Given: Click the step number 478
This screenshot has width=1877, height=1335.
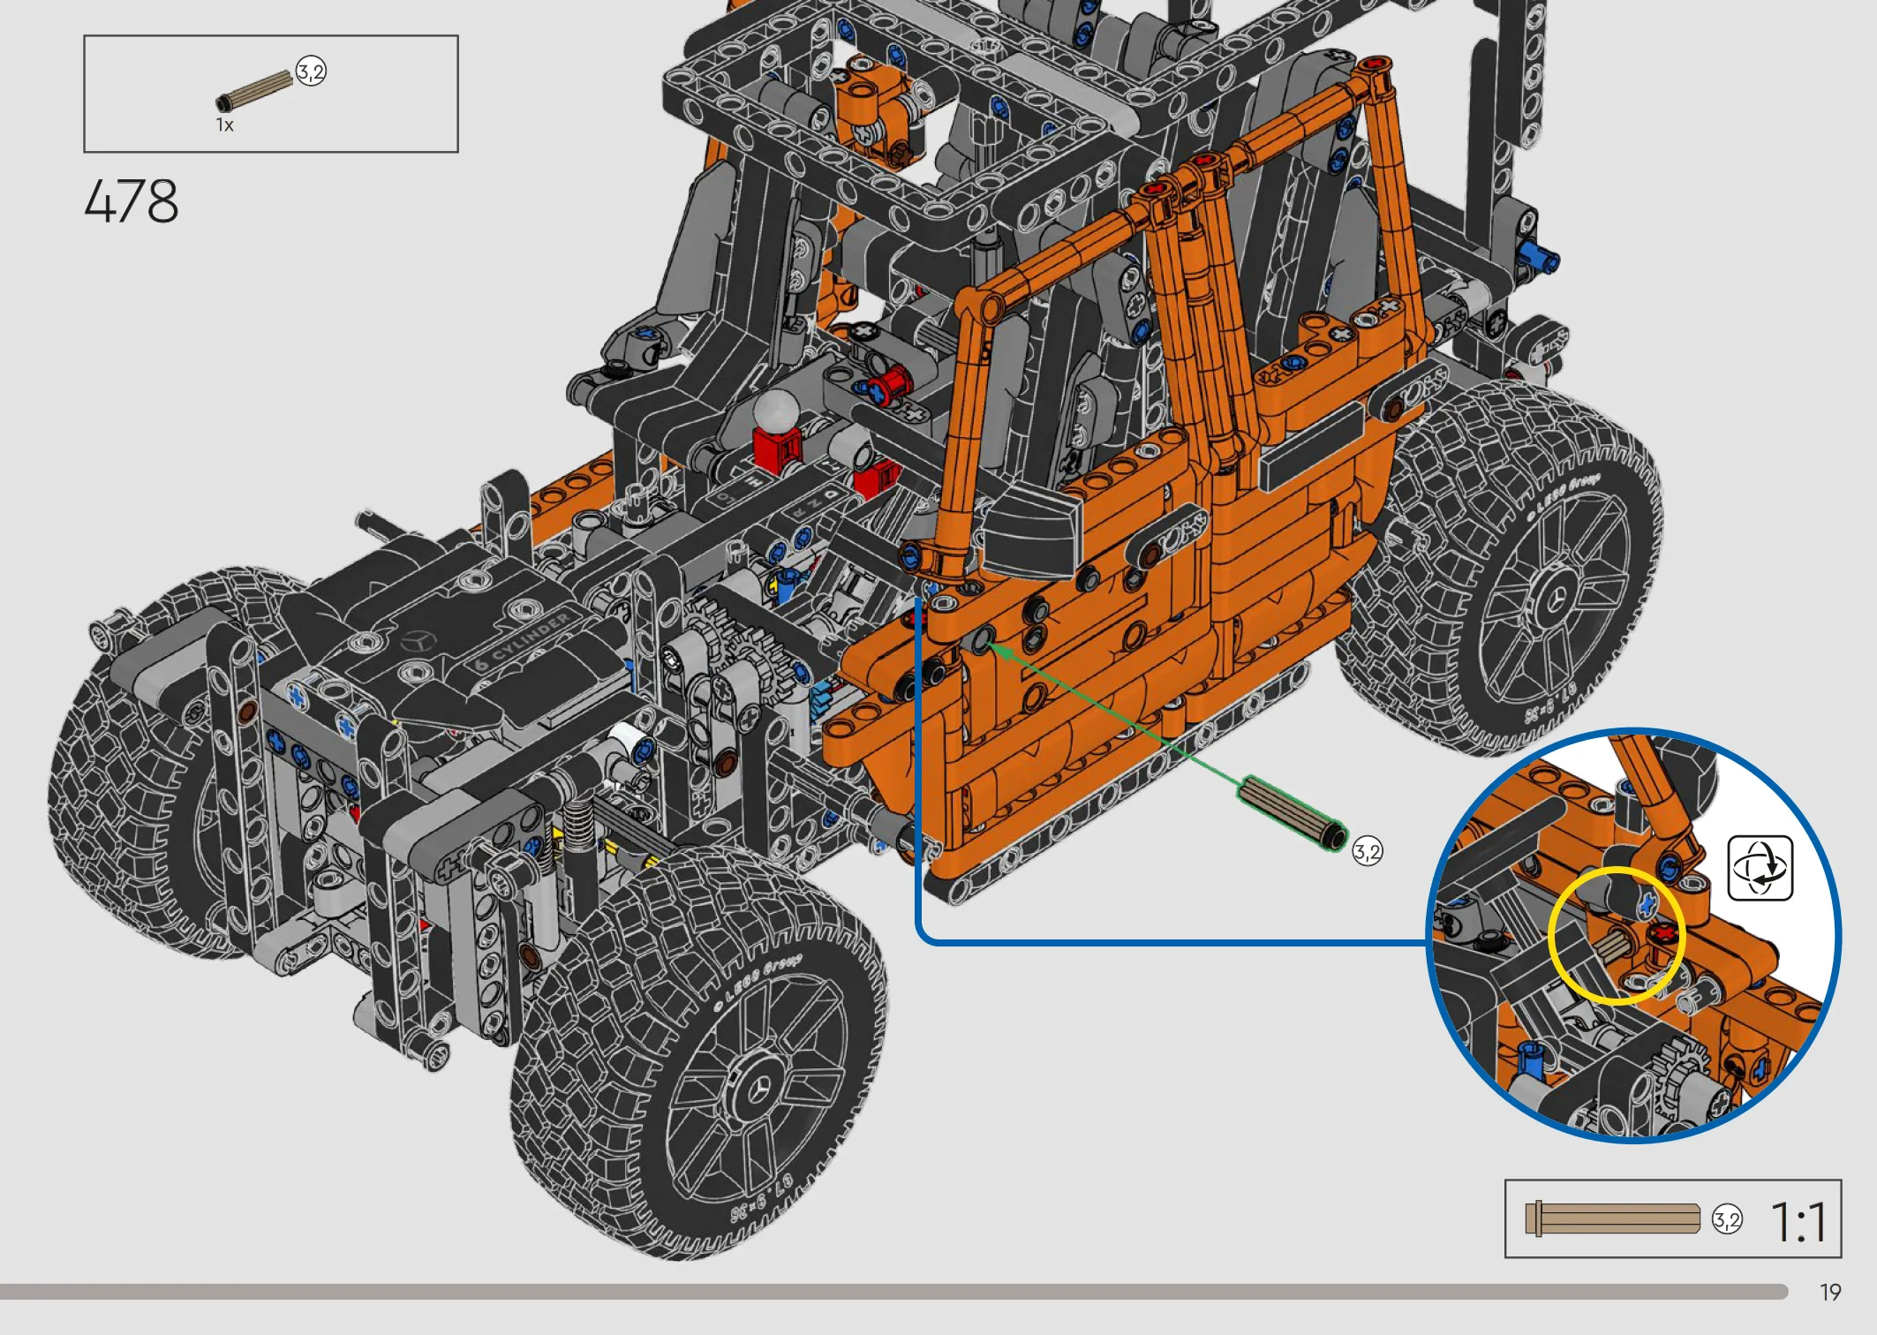Looking at the screenshot, I should pos(132,201).
